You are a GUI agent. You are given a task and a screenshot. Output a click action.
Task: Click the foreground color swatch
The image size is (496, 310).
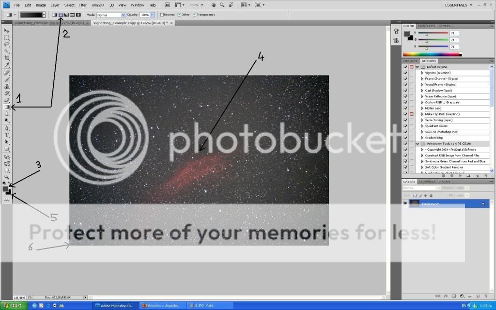[5, 189]
